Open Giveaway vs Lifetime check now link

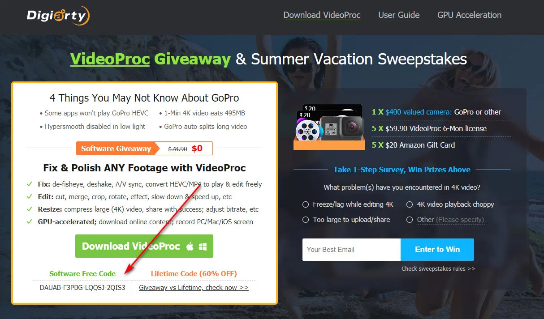coord(194,288)
